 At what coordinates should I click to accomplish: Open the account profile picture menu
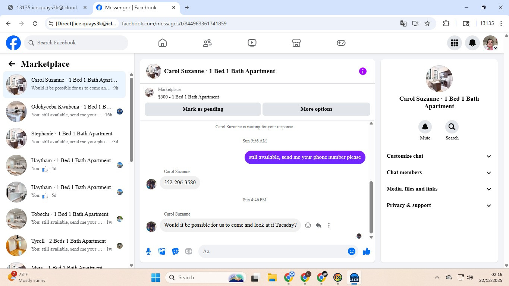click(490, 43)
